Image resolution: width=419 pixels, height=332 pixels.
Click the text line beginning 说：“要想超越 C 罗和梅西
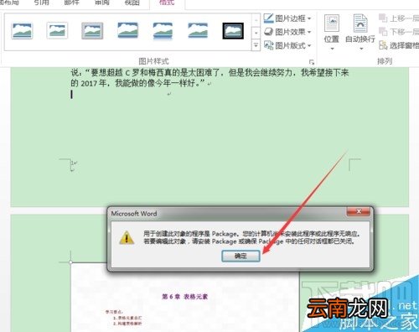[209, 73]
